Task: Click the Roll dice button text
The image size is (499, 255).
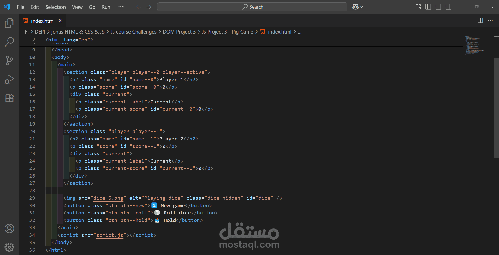Action: 177,213
